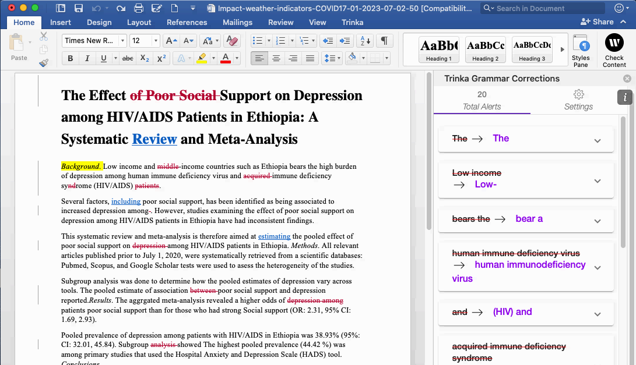This screenshot has height=365, width=636.
Task: Click the Sort A-Z icon
Action: pyautogui.click(x=365, y=41)
